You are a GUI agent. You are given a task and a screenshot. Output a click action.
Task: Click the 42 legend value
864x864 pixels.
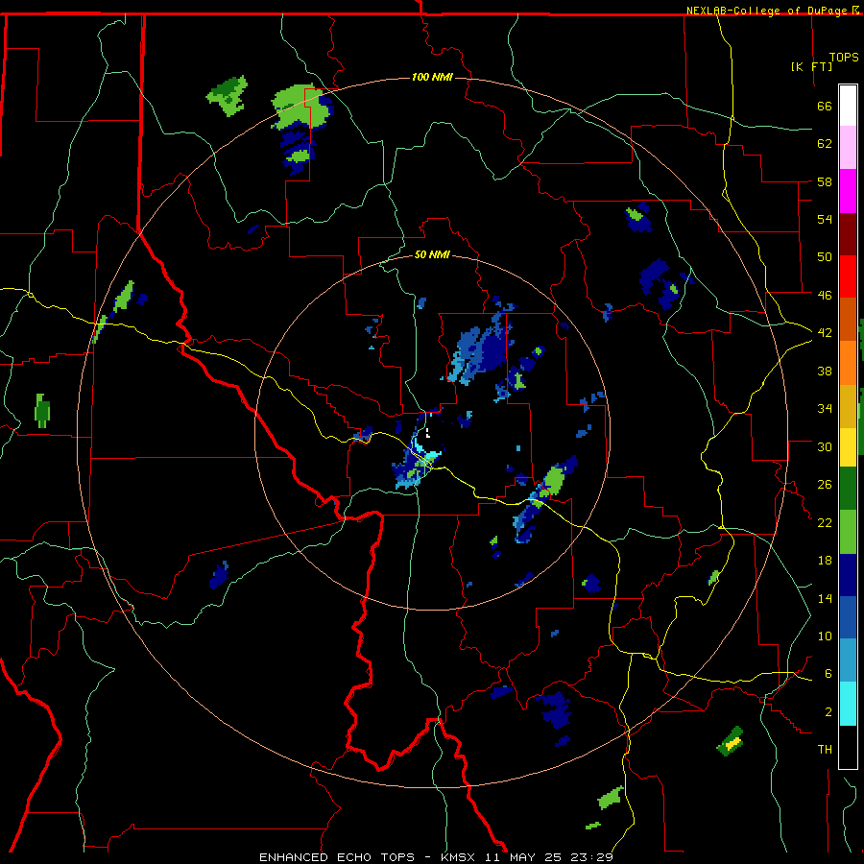(x=825, y=332)
